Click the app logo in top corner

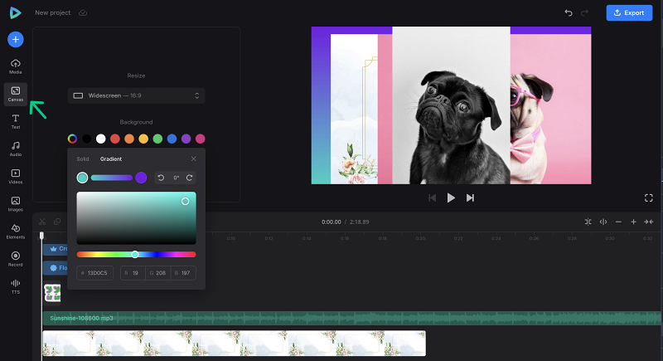15,12
